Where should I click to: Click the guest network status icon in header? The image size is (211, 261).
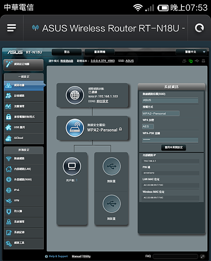click(x=184, y=61)
